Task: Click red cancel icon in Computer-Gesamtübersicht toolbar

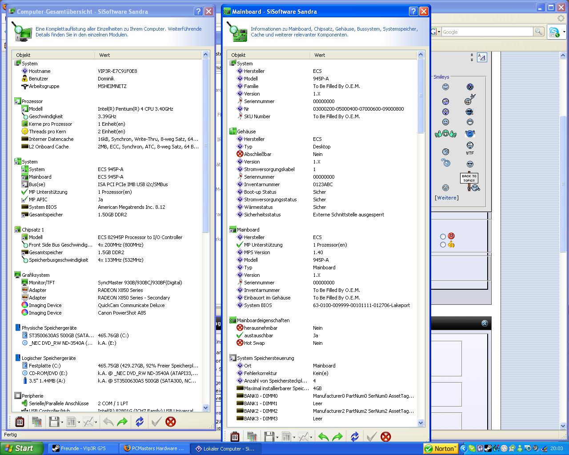Action: [171, 422]
